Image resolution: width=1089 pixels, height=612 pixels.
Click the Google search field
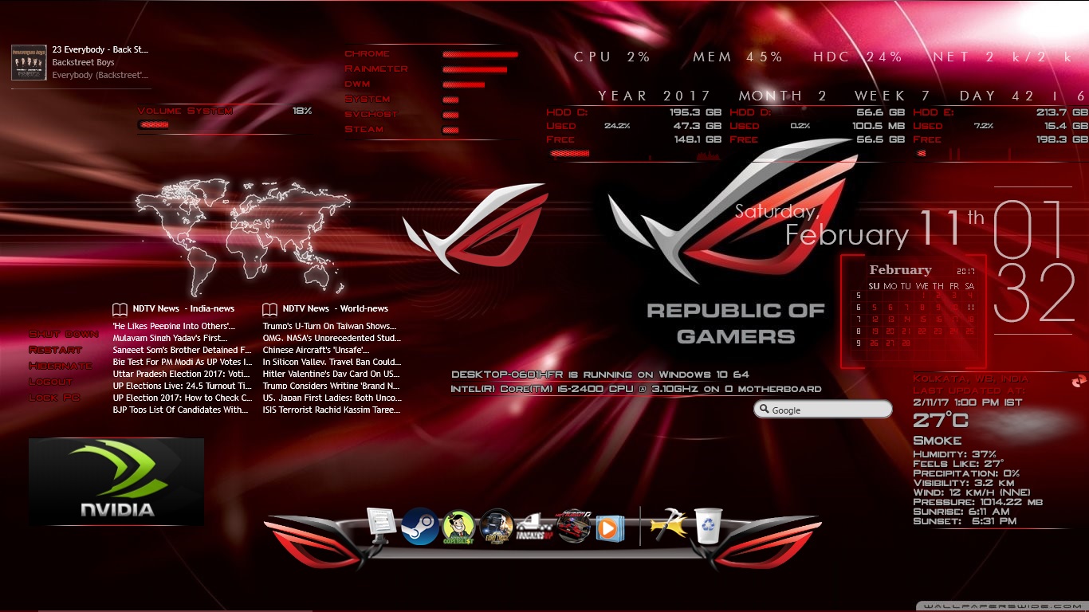[823, 409]
